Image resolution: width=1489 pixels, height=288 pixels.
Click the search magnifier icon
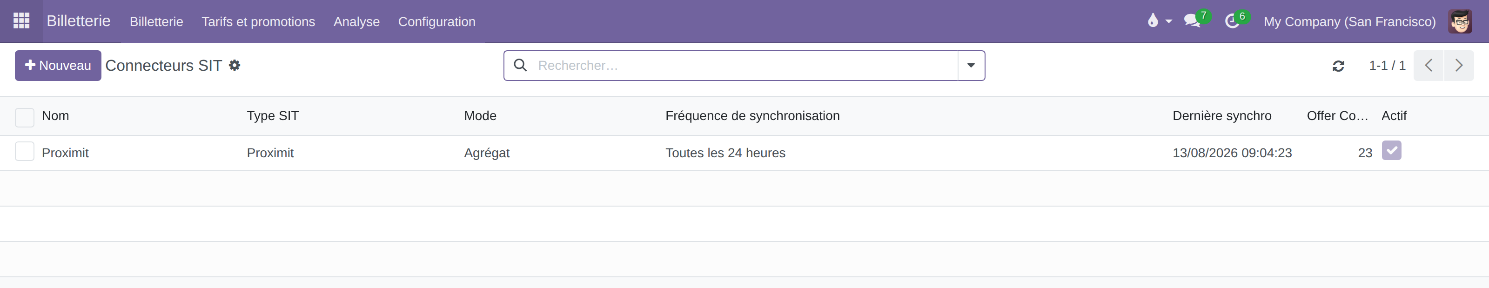pos(520,65)
